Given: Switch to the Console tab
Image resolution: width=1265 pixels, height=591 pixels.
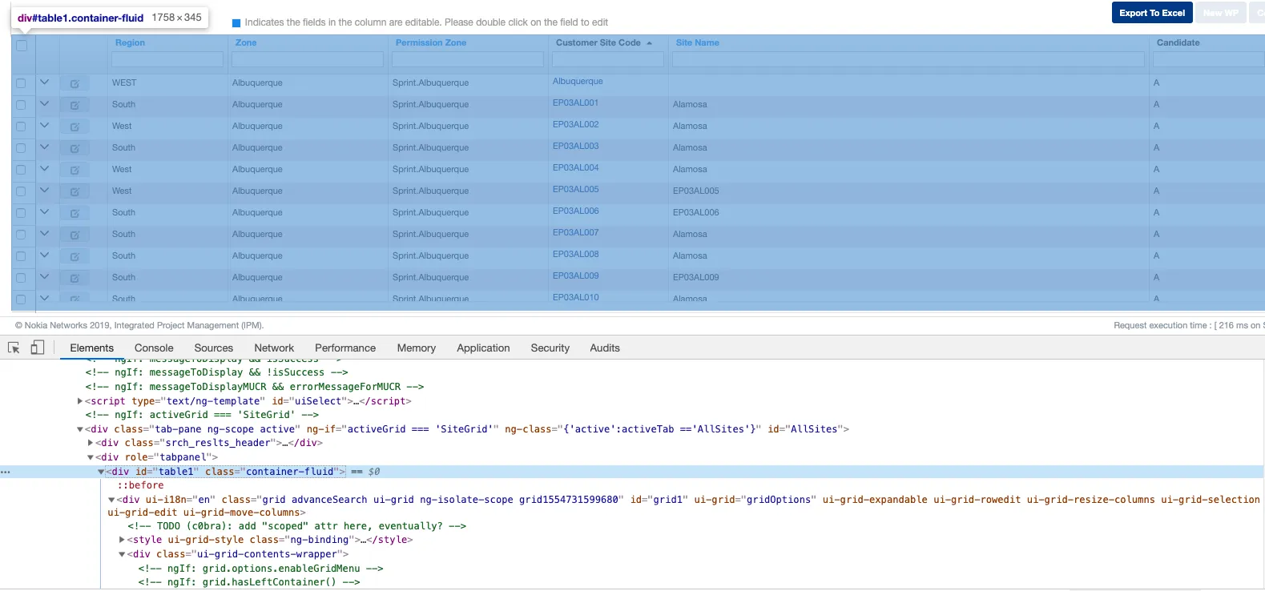Looking at the screenshot, I should [154, 348].
